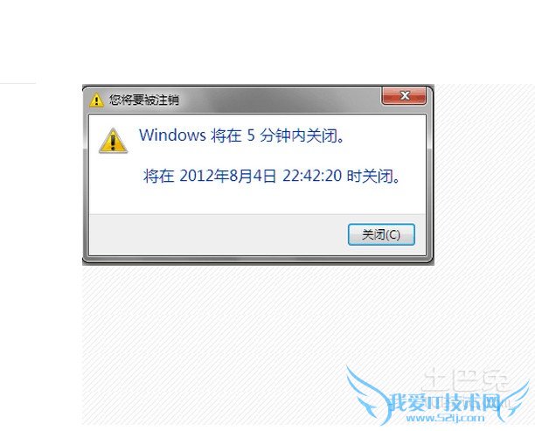Click the empty title bar area of dialog
535x431 pixels.
[x=280, y=100]
